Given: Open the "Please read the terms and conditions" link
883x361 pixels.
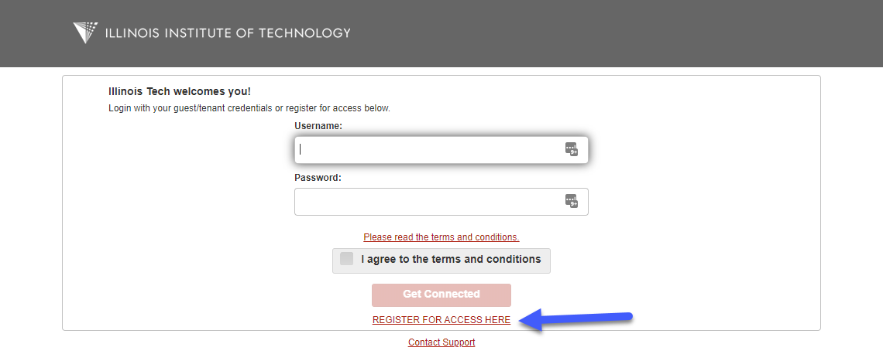Looking at the screenshot, I should [441, 237].
